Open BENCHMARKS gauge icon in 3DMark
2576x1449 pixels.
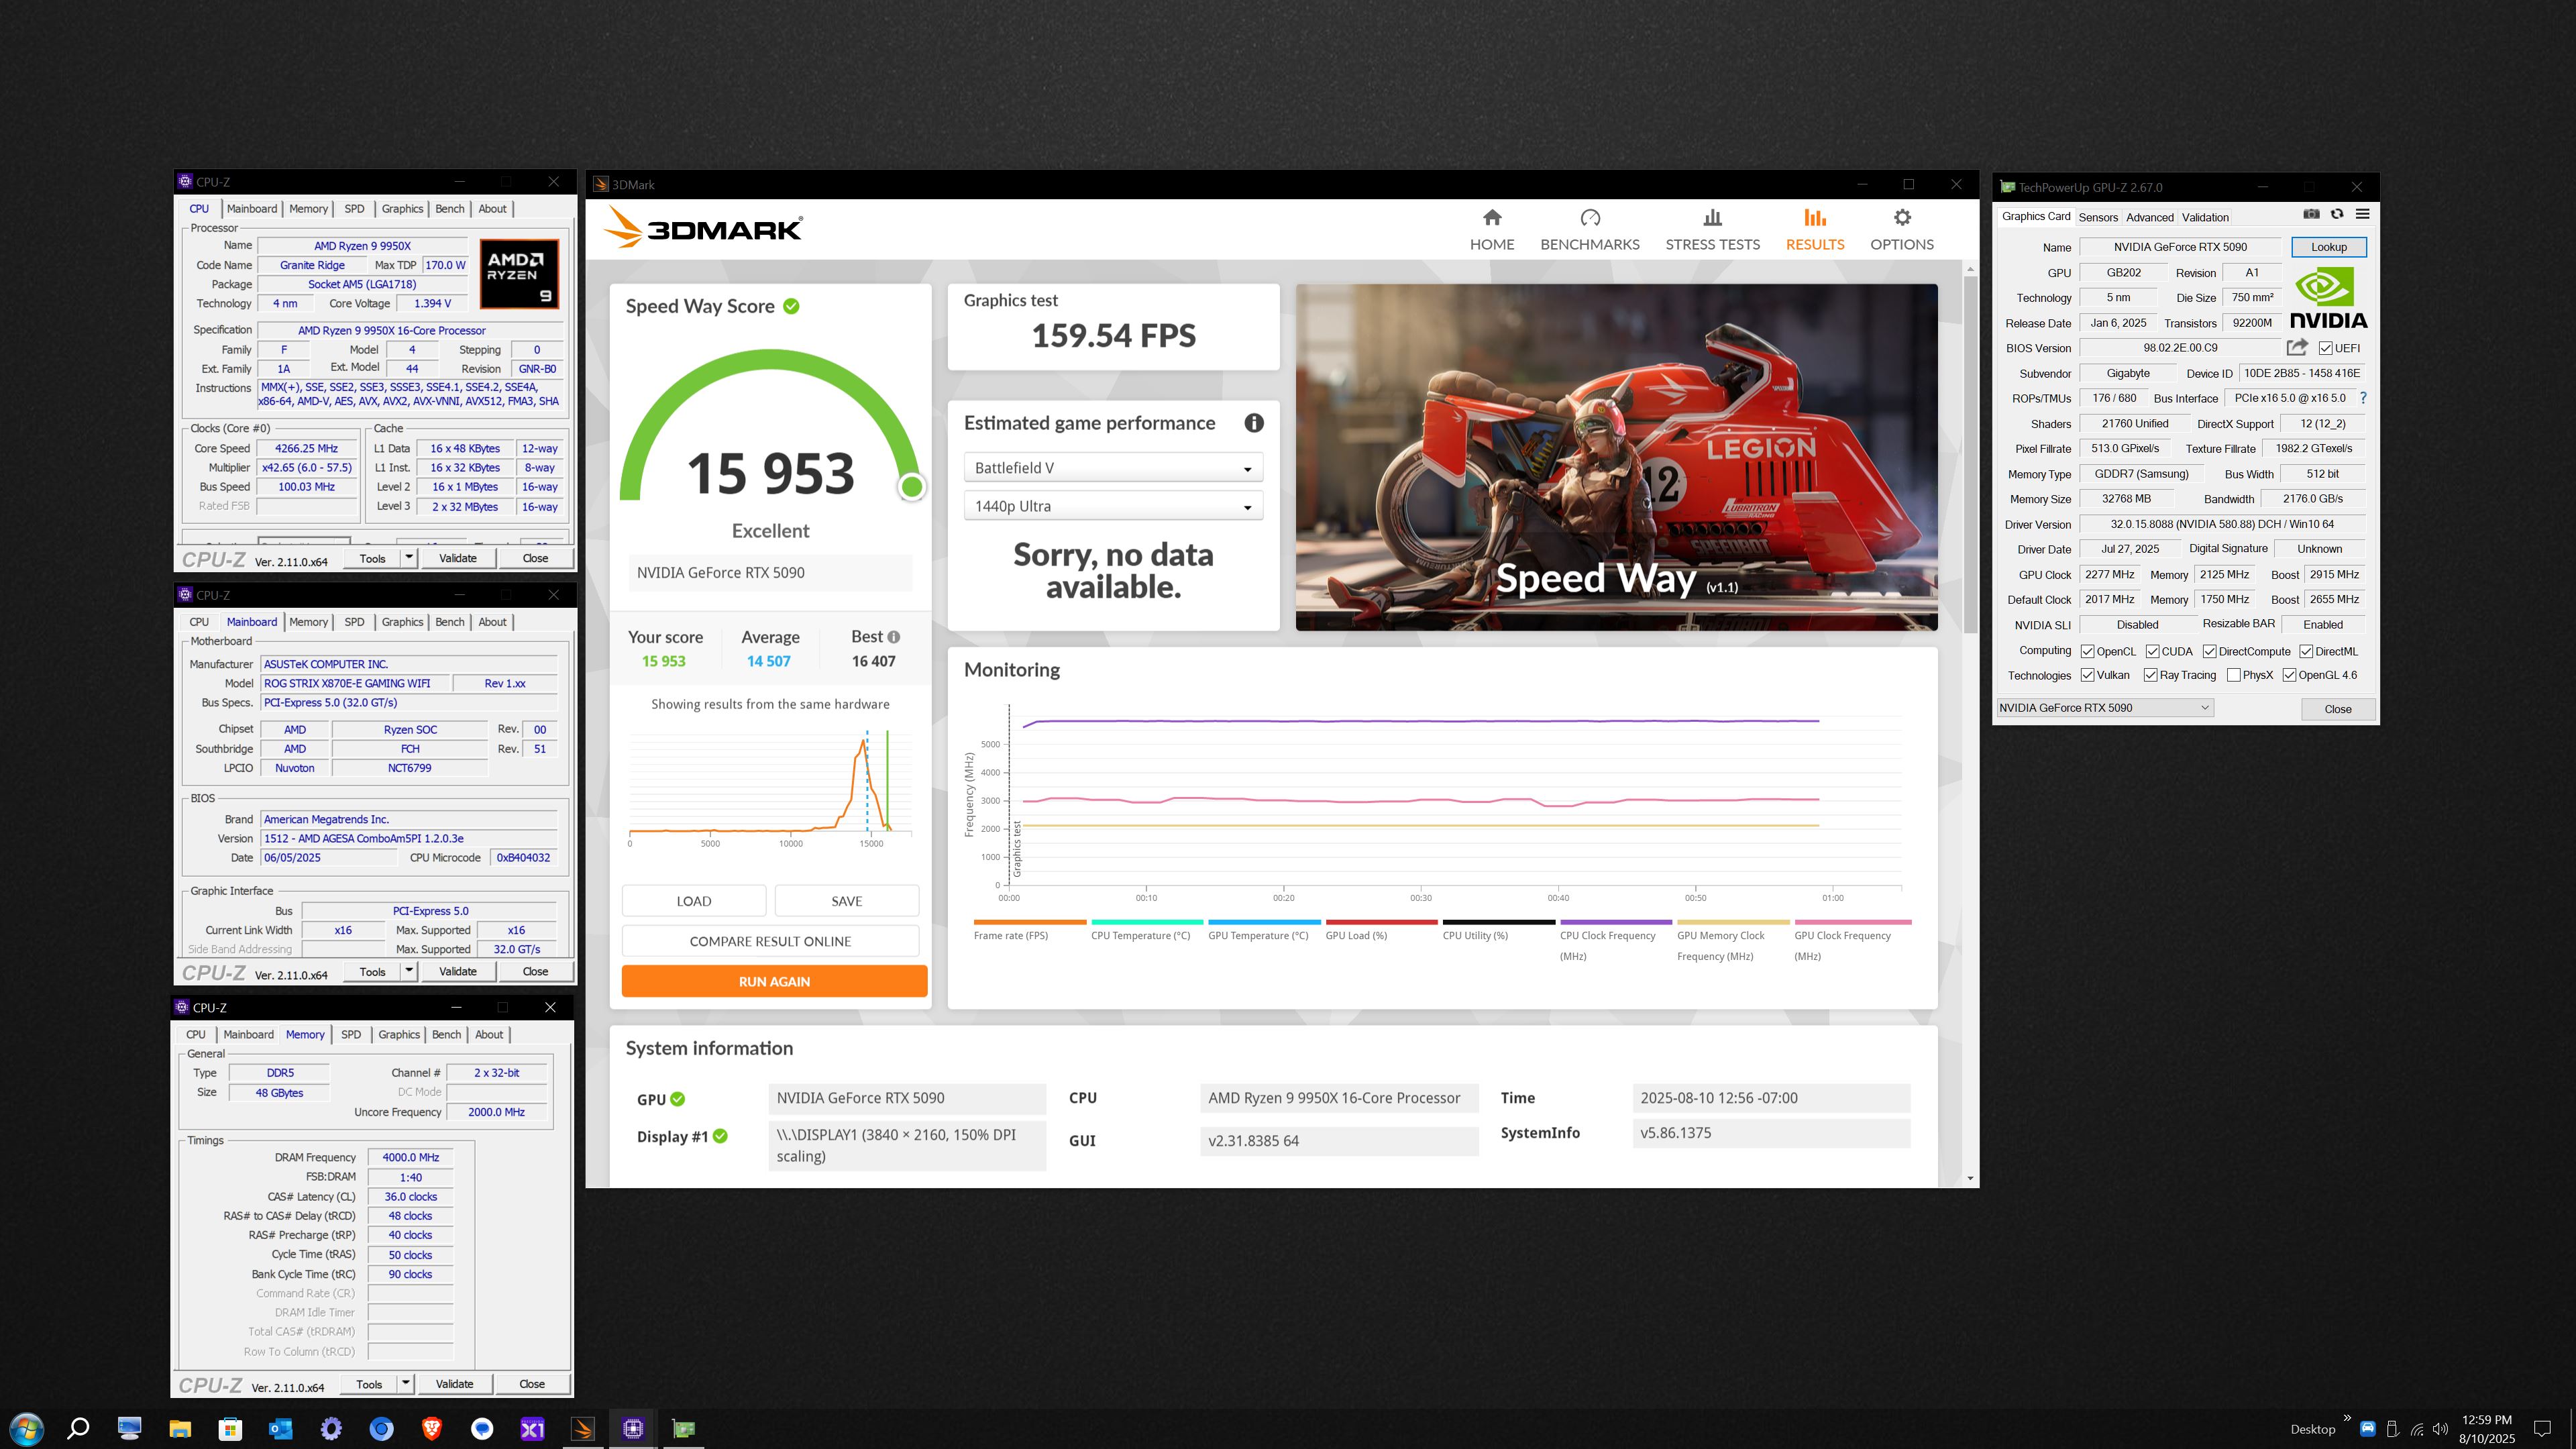[1590, 217]
